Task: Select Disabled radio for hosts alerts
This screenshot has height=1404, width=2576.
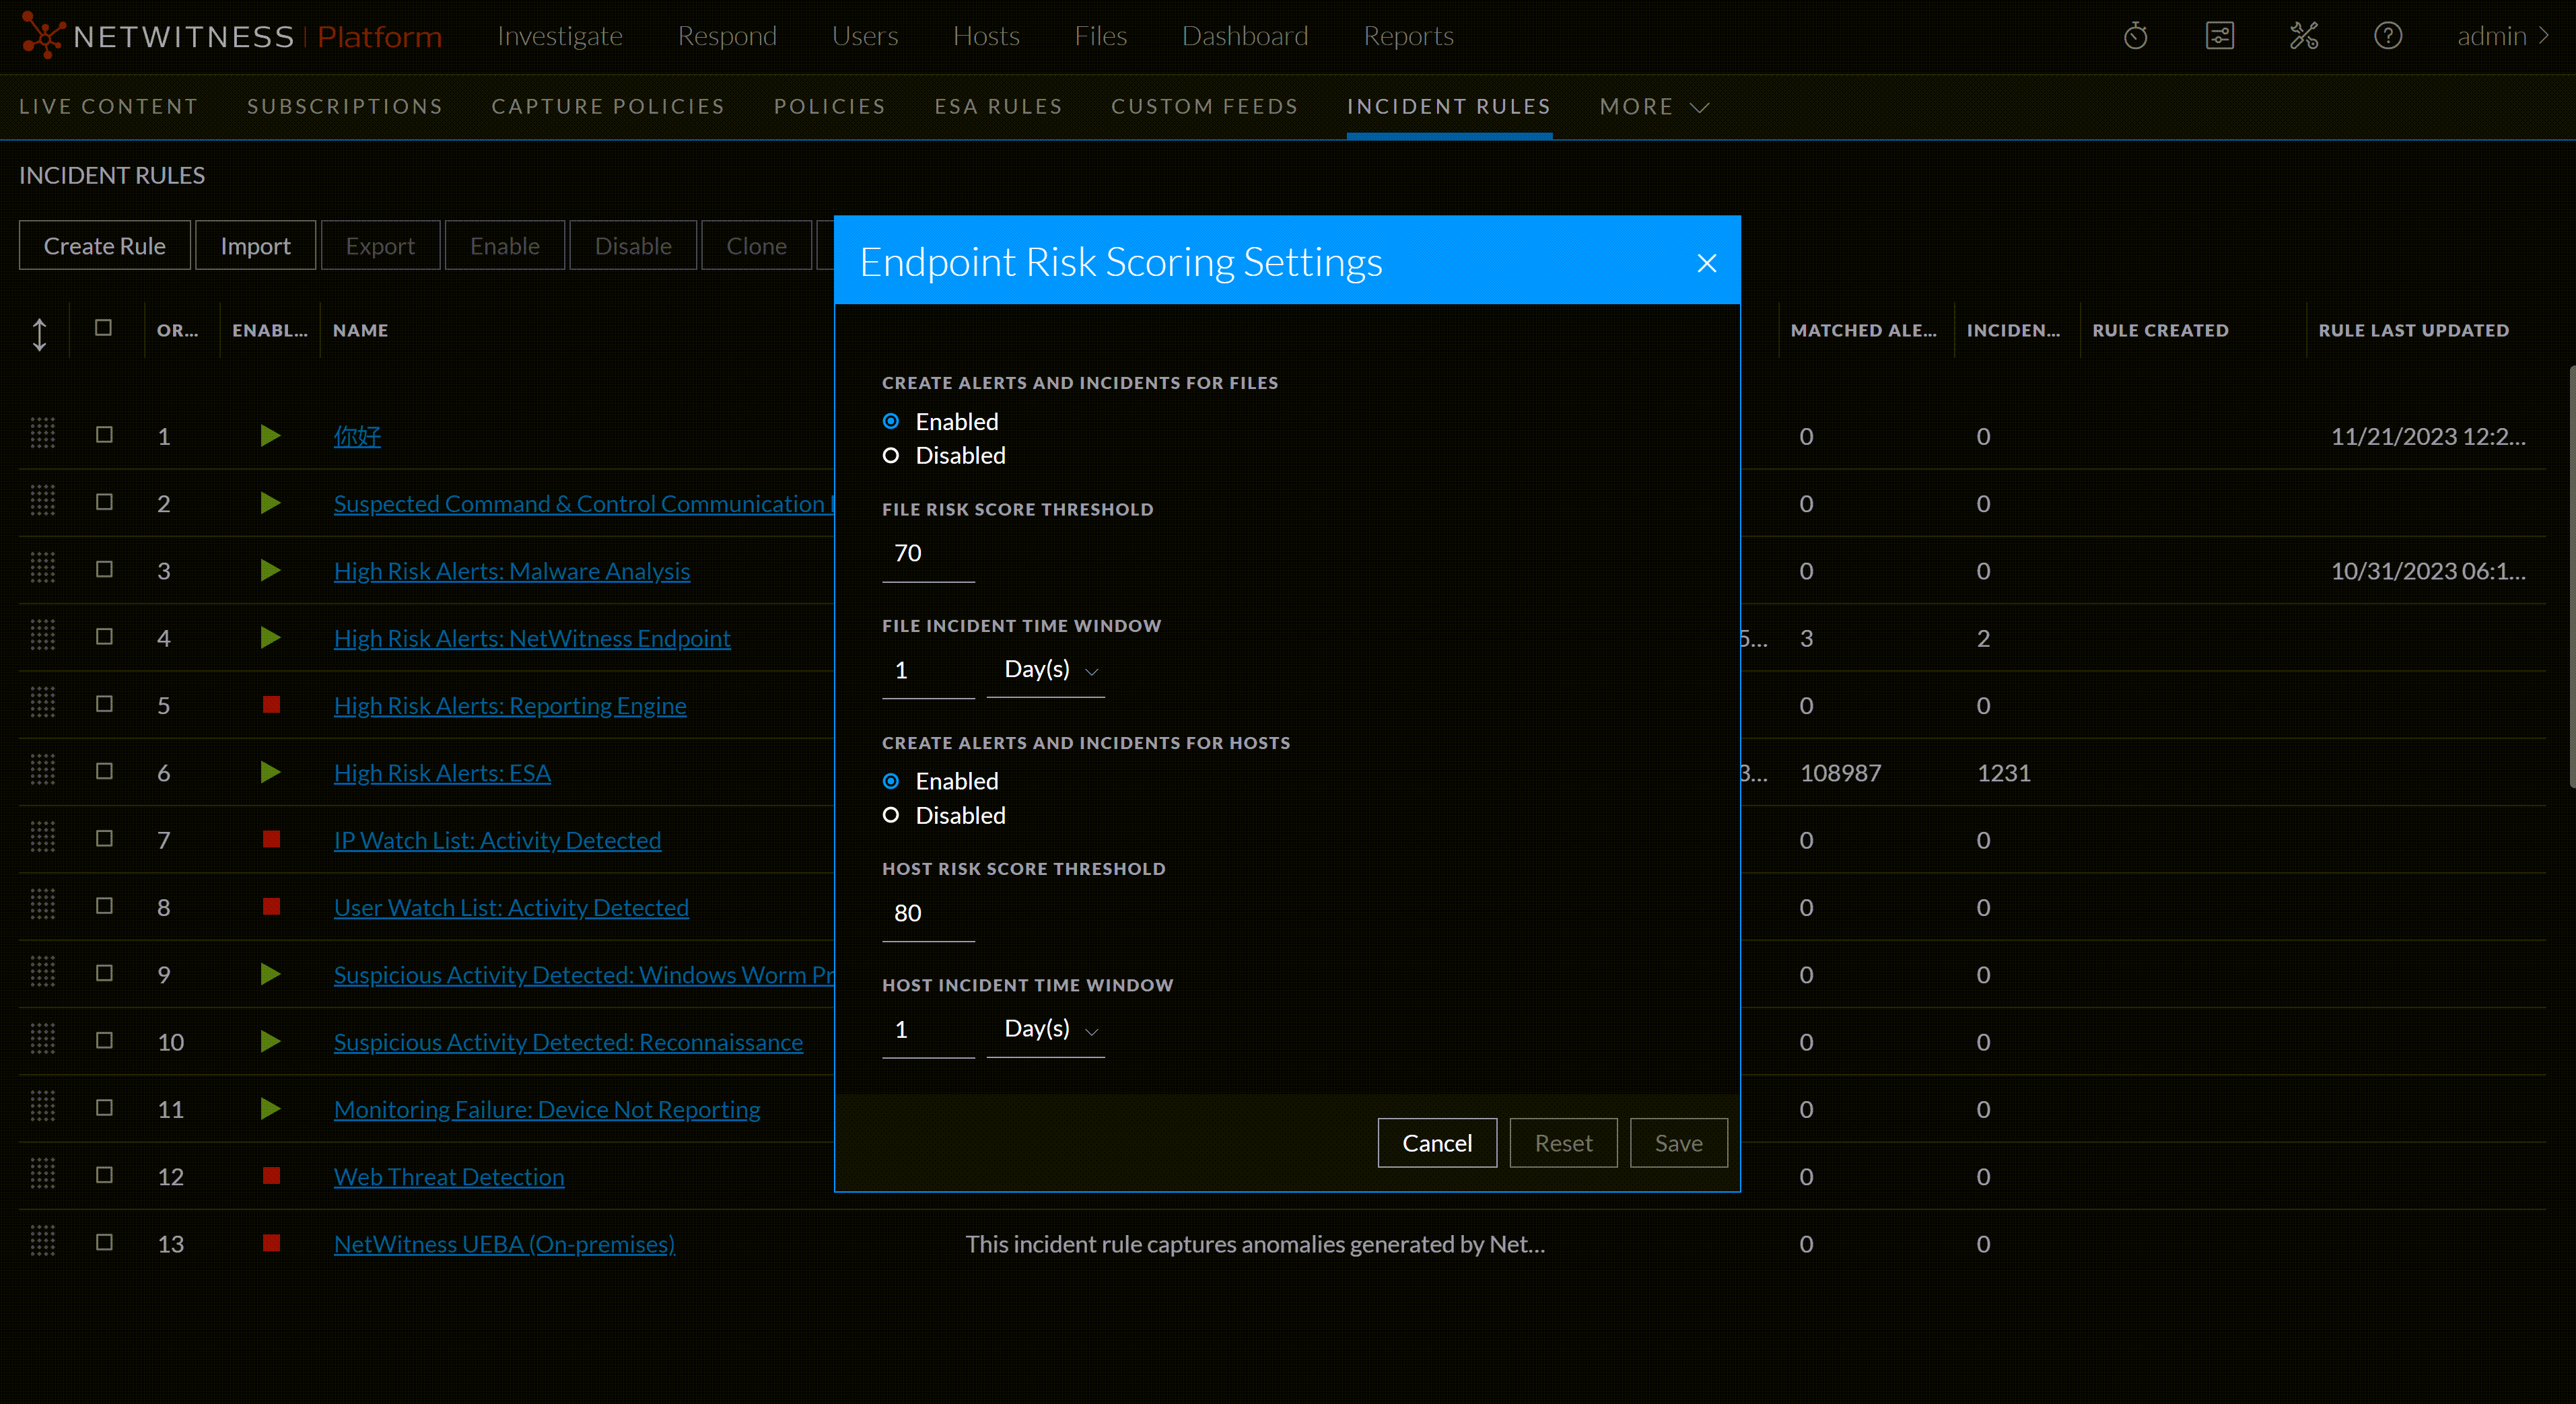Action: click(891, 815)
